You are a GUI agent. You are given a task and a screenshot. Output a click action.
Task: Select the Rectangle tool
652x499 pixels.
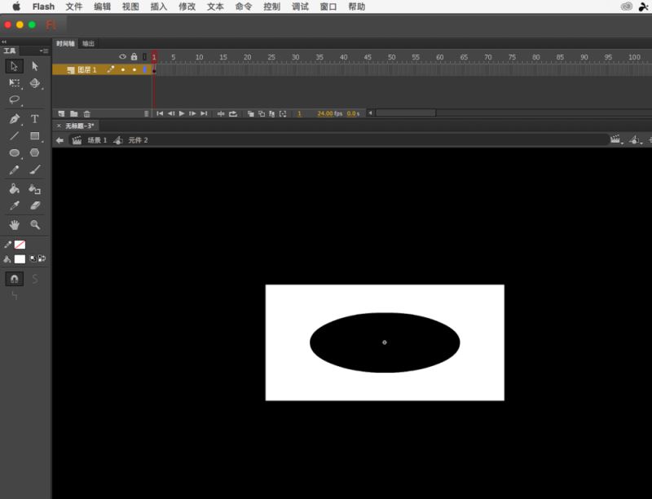pyautogui.click(x=35, y=136)
